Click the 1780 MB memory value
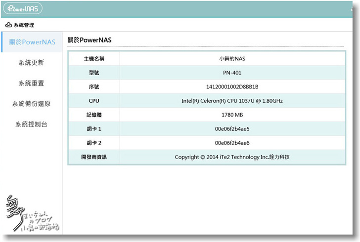Viewport: 360px width, 242px height. (232, 115)
